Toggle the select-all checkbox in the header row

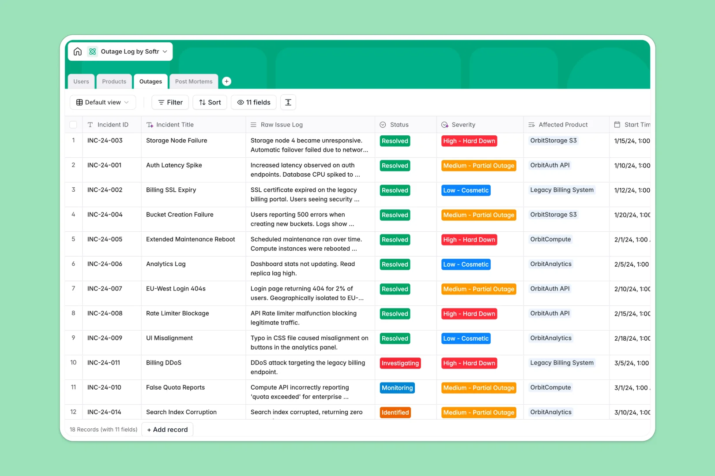tap(73, 124)
